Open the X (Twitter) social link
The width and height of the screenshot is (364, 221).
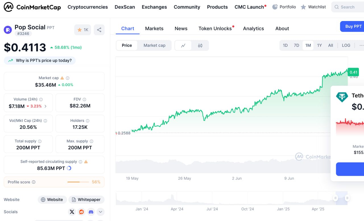click(x=72, y=212)
